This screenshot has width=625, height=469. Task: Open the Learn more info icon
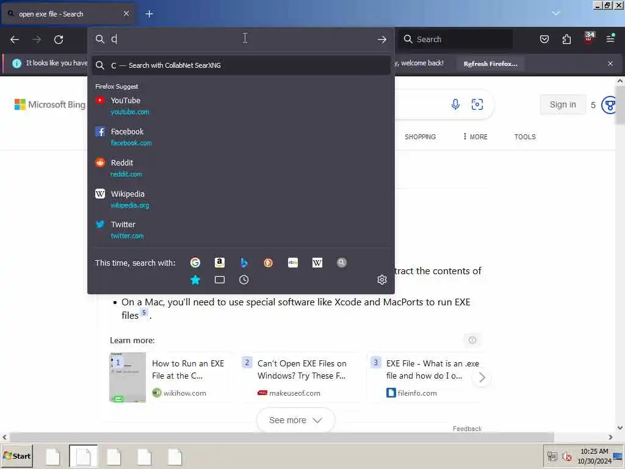point(472,340)
